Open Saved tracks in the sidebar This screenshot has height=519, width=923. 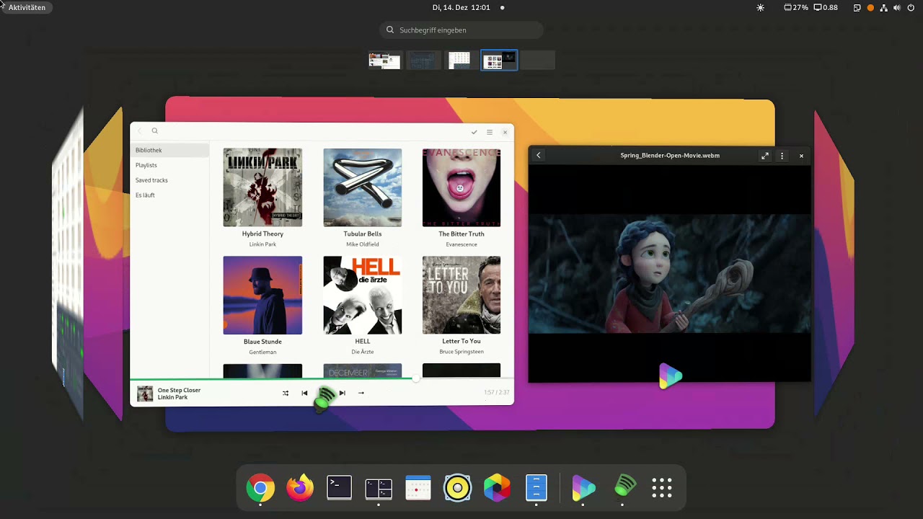pos(151,179)
